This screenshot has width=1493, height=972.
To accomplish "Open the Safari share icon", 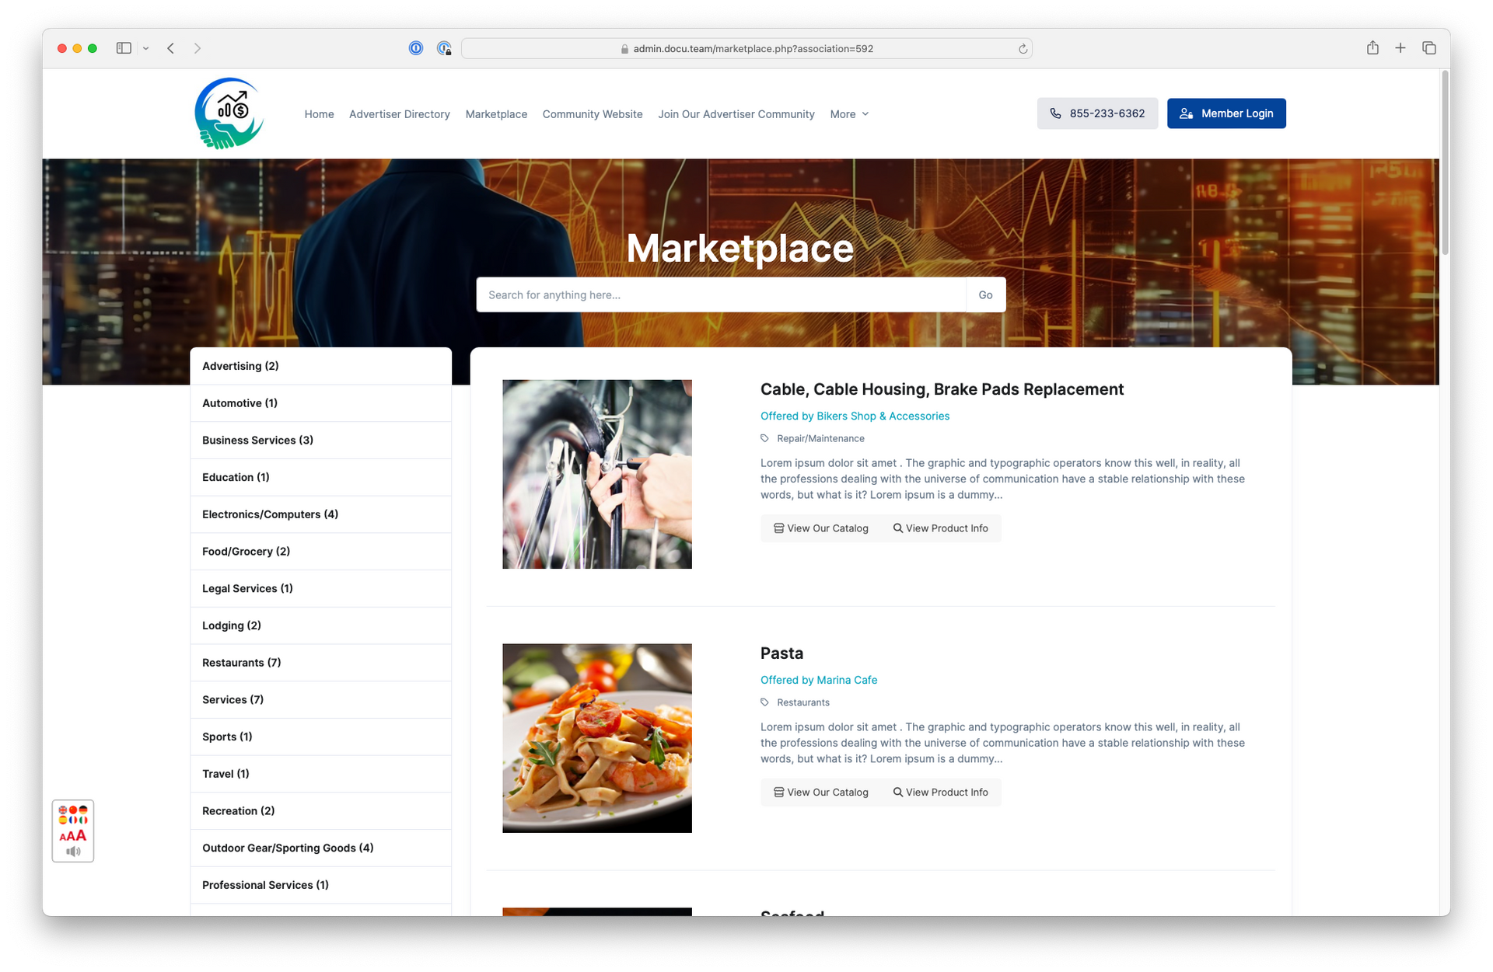I will click(x=1372, y=47).
